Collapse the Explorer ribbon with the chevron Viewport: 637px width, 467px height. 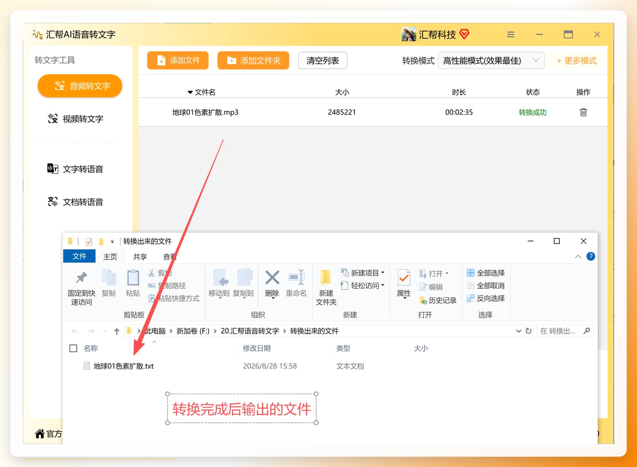click(578, 256)
